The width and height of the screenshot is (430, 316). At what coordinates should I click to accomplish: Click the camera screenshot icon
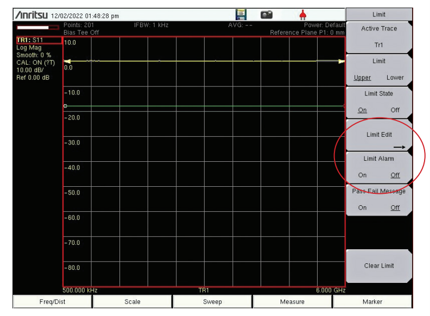pos(267,15)
